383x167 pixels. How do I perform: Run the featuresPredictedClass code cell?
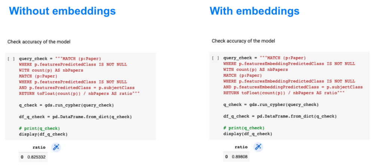(x=10, y=59)
